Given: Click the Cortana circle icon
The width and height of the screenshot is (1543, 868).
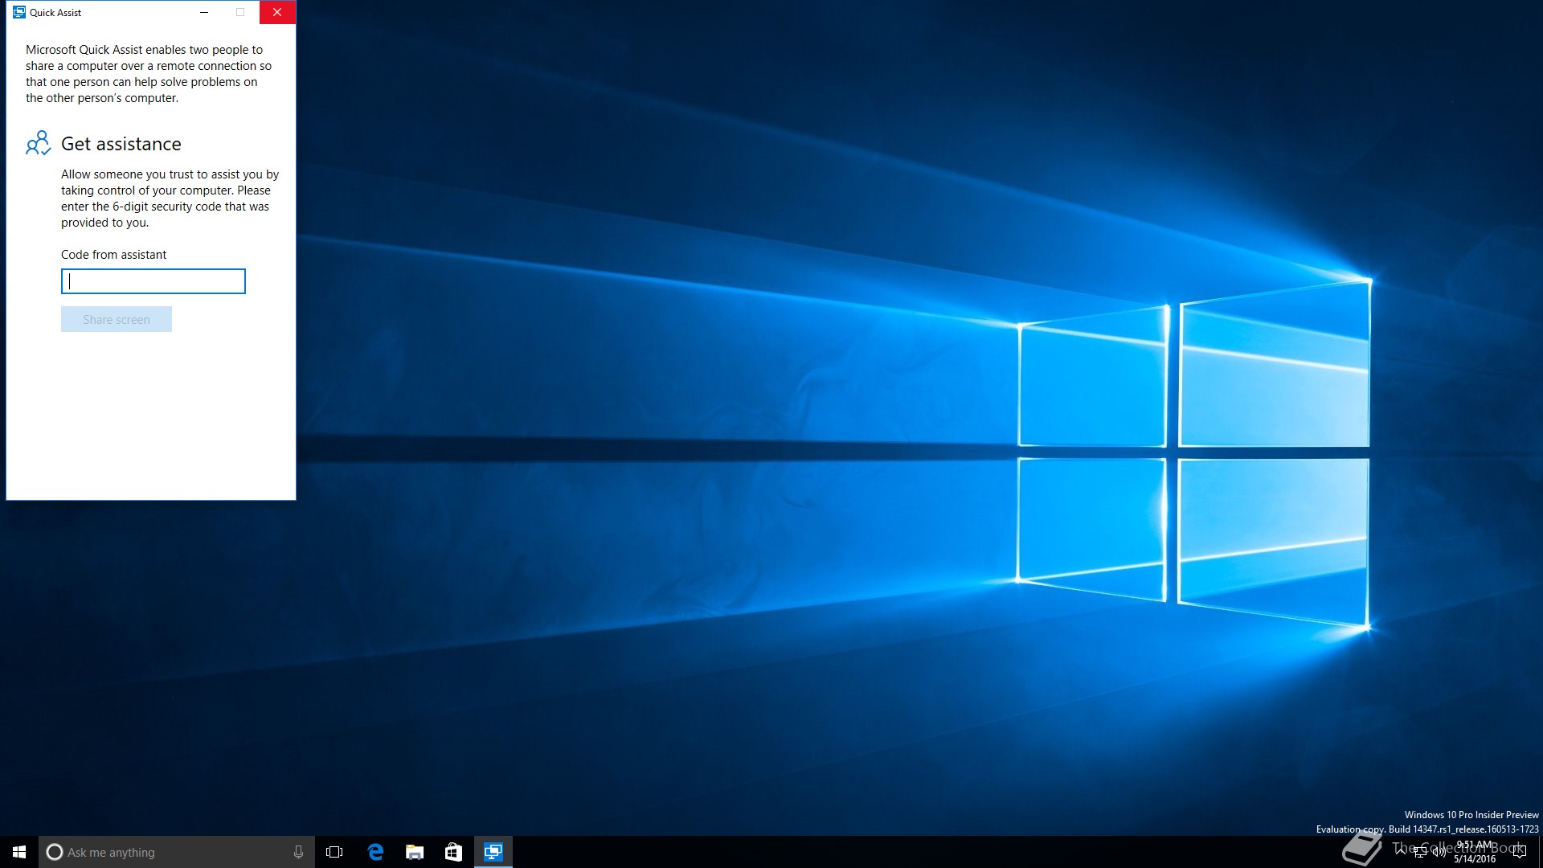Looking at the screenshot, I should pos(55,852).
